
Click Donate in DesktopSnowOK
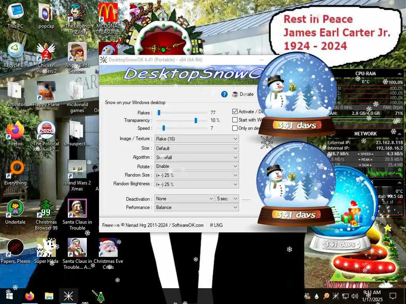243,94
